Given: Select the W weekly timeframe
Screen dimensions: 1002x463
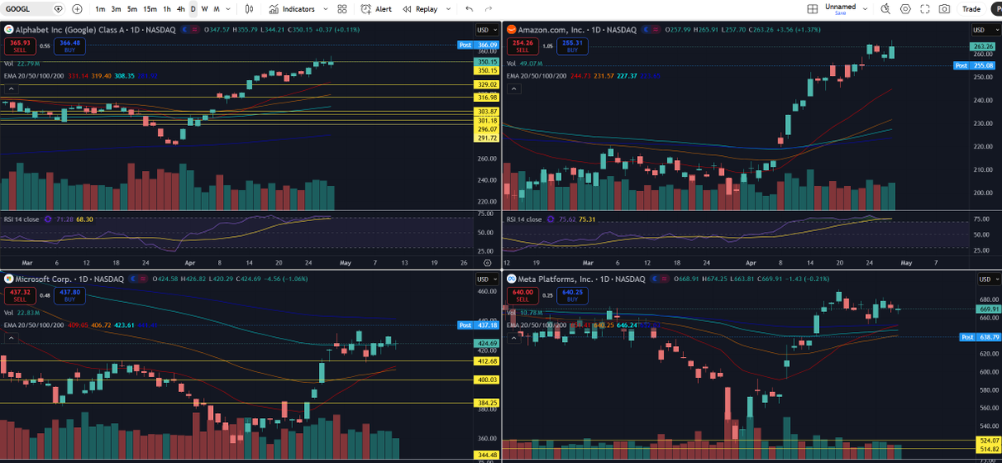Looking at the screenshot, I should click(x=205, y=8).
